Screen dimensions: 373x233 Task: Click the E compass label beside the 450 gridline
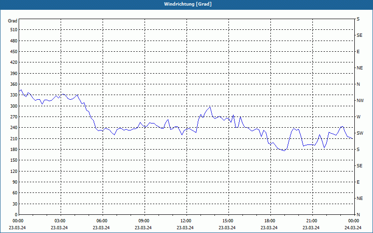tap(358, 52)
